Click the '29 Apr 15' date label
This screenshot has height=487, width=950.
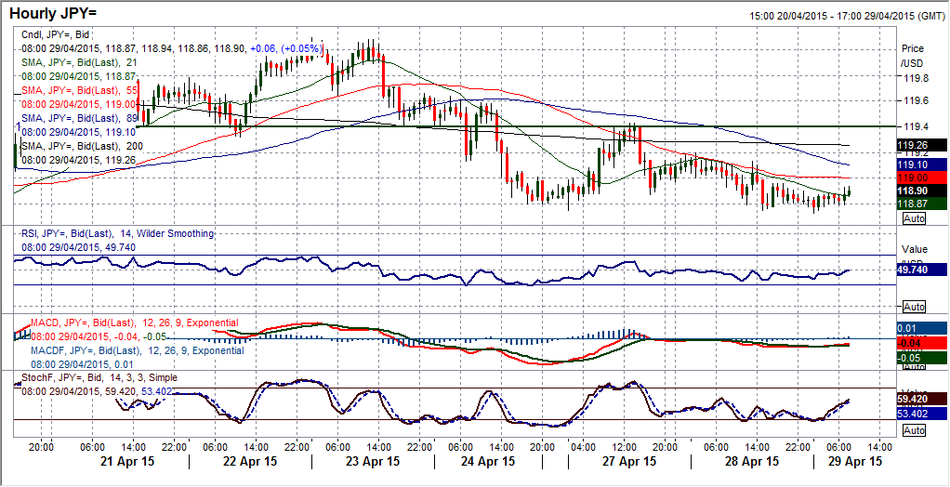tap(854, 461)
